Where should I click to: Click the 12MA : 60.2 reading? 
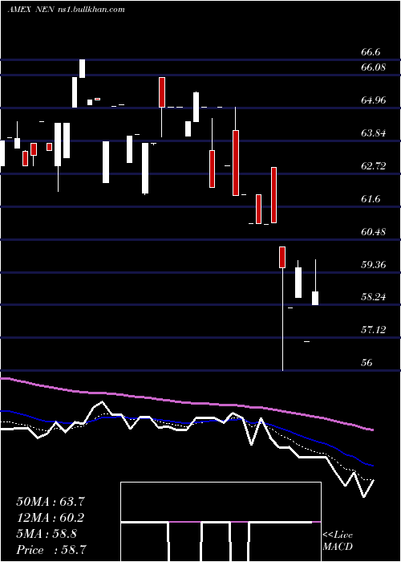(52, 518)
